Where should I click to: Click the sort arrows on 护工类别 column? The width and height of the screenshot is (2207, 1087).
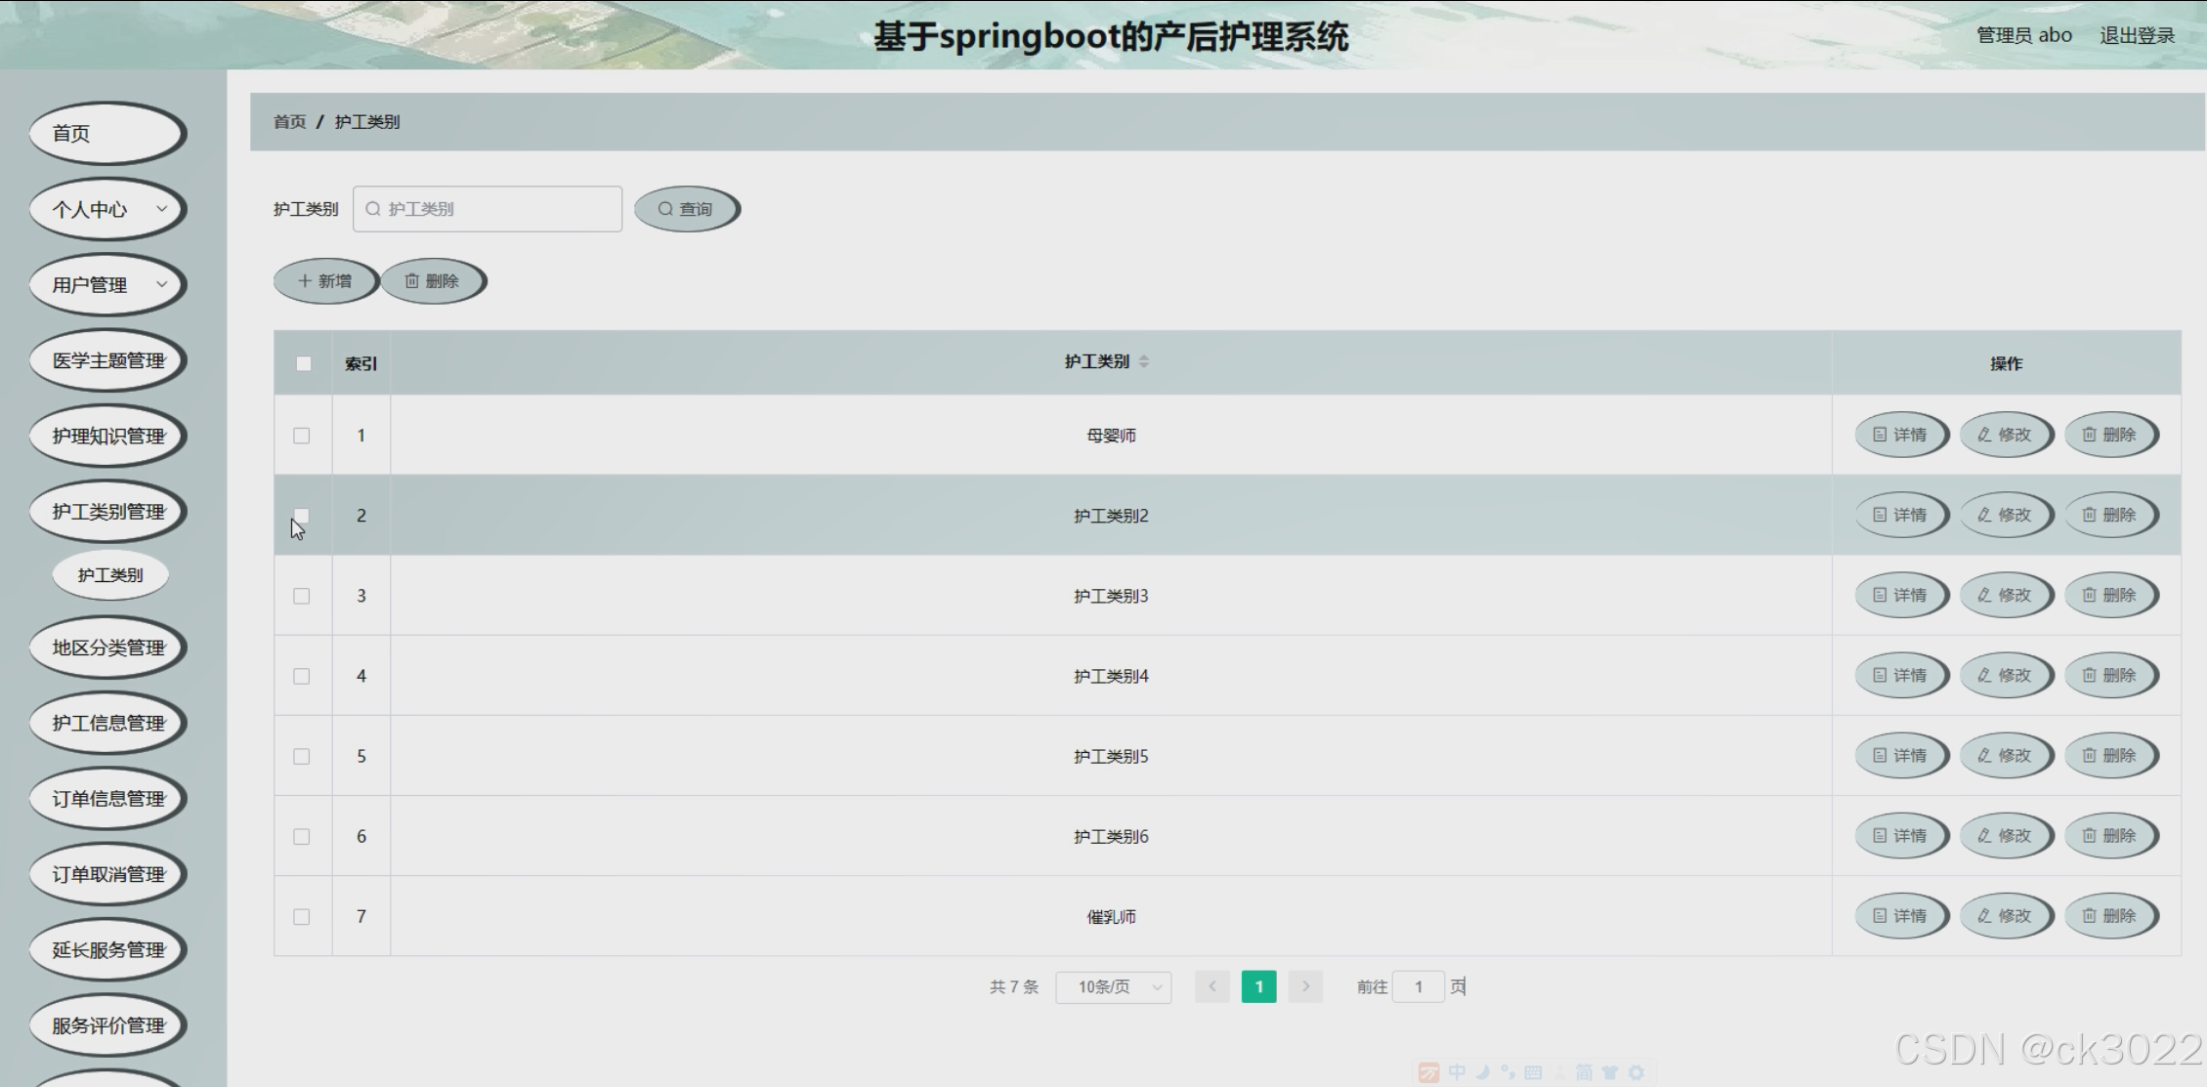1143,361
